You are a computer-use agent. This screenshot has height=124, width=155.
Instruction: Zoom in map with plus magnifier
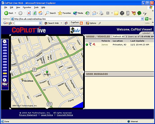(x=5, y=80)
